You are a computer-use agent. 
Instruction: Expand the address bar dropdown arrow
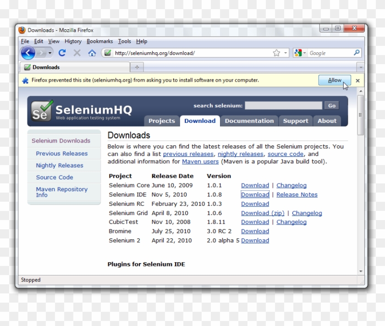click(x=285, y=53)
